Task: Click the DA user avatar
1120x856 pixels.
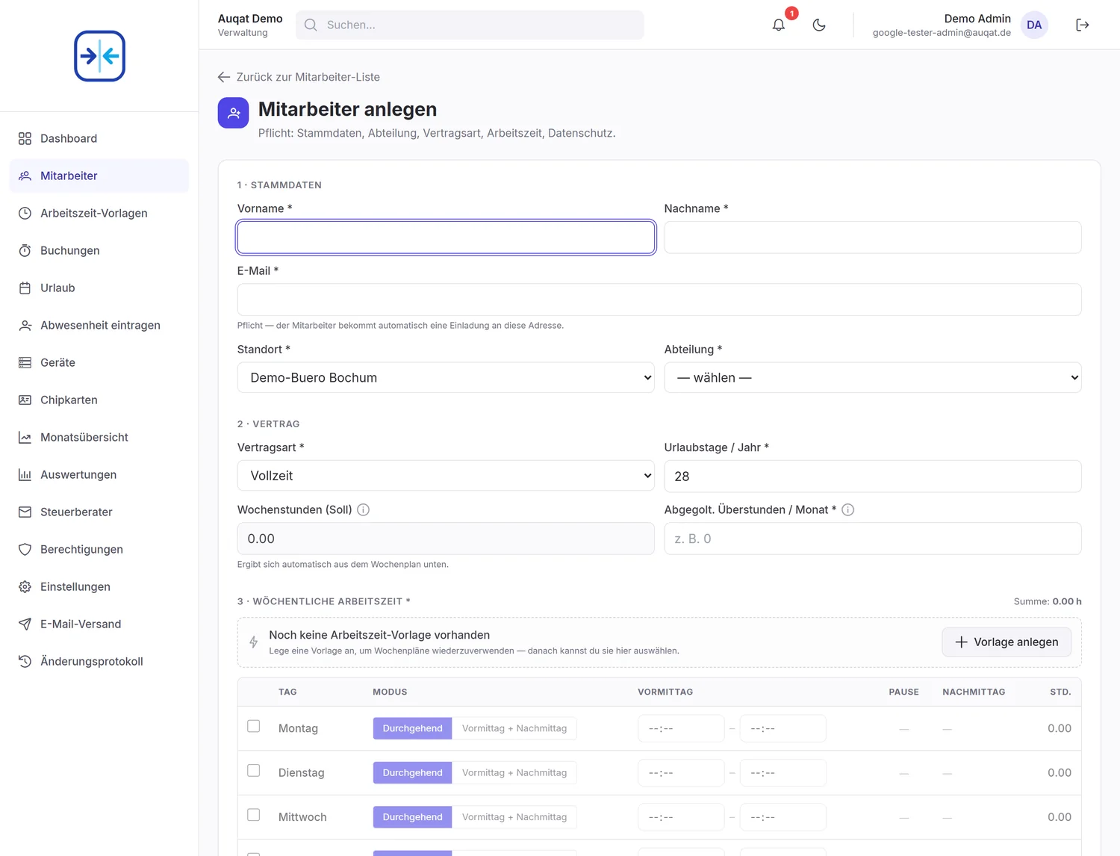Action: coord(1034,25)
